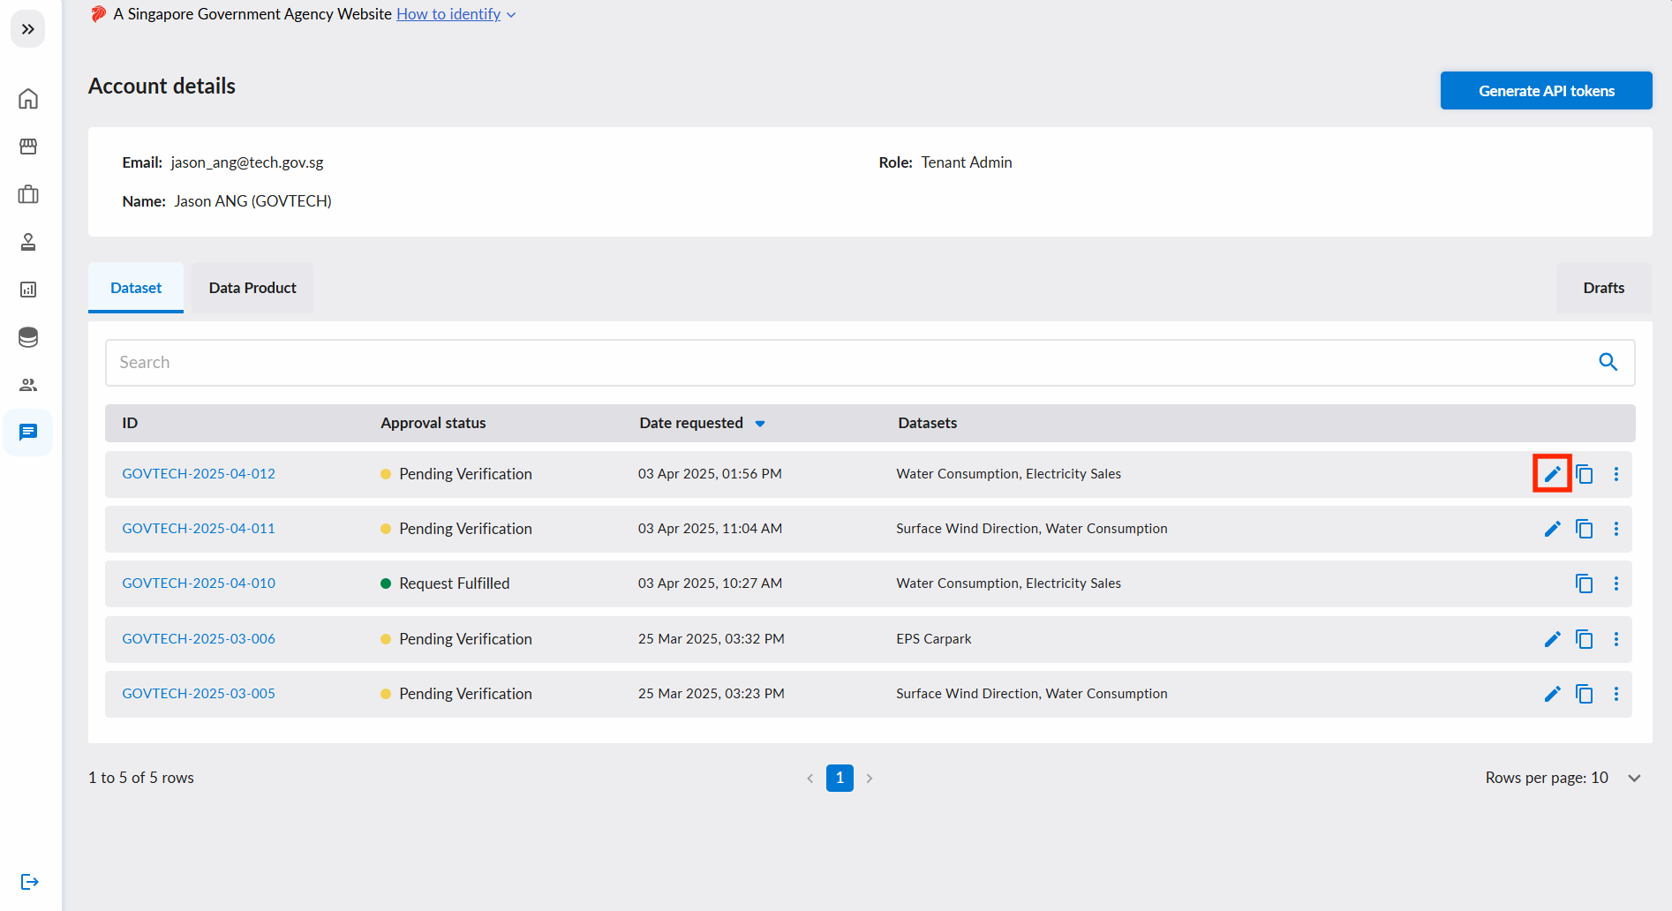Screen dimensions: 1672x911
Task: Open the database sidebar icon
Action: click(28, 337)
